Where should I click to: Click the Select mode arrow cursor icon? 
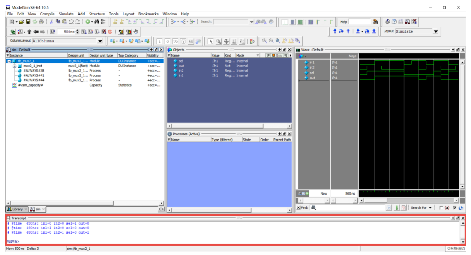pos(210,42)
